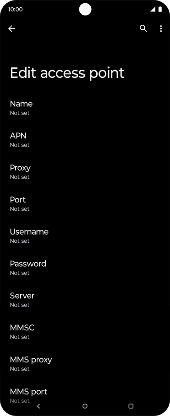
Task: Open the APN setting
Action: 85,140
